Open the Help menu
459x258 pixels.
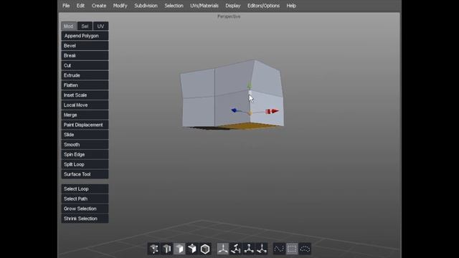point(291,6)
